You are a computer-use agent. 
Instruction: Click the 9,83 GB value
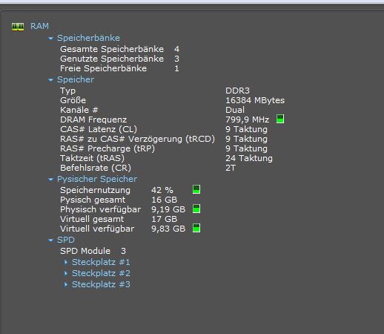pyautogui.click(x=168, y=229)
